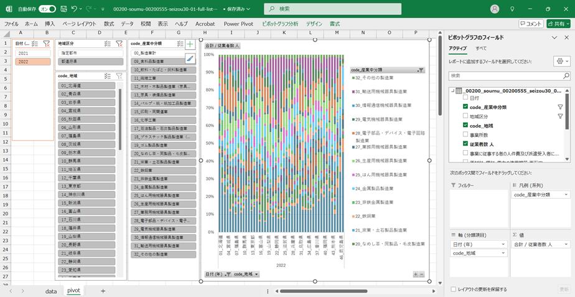575x297 pixels.
Task: Click the chart styles paintbrush button
Action: (x=190, y=59)
